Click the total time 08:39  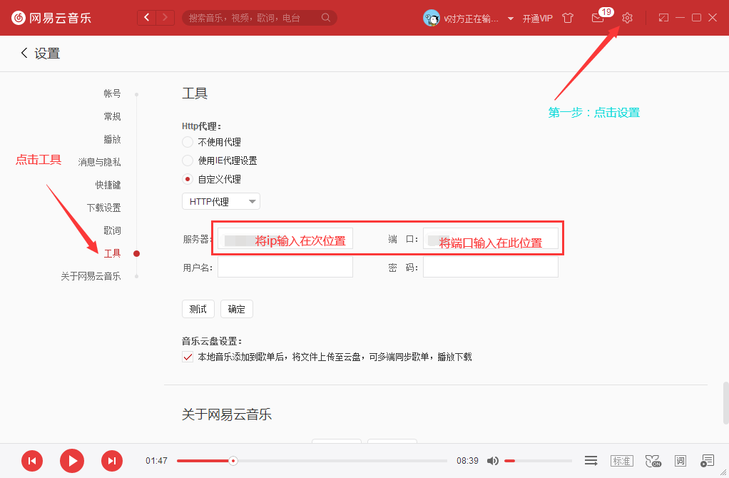pyautogui.click(x=467, y=461)
